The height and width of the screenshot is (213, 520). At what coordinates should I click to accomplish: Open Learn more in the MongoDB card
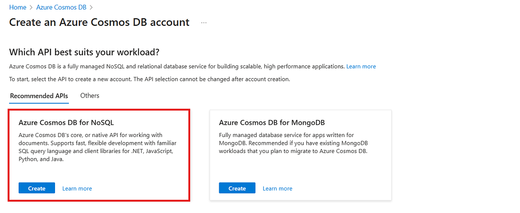click(277, 188)
